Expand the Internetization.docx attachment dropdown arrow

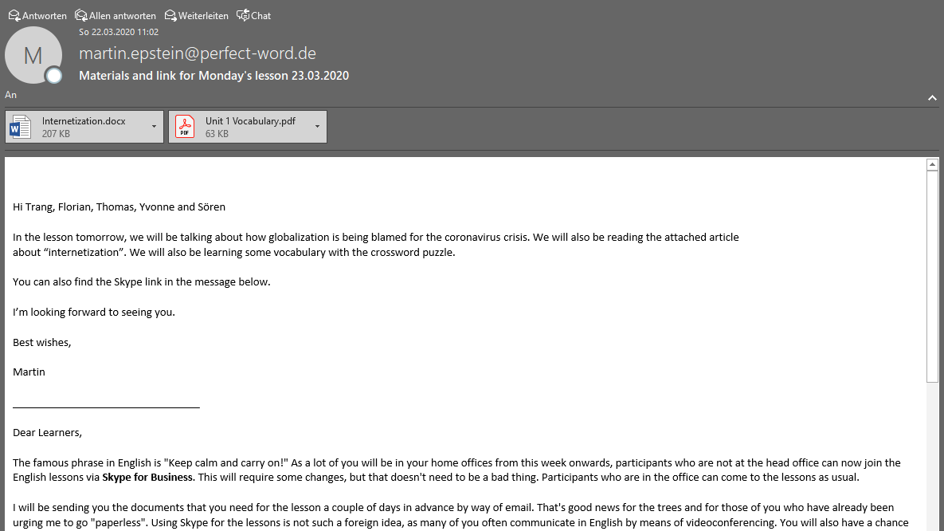point(154,127)
